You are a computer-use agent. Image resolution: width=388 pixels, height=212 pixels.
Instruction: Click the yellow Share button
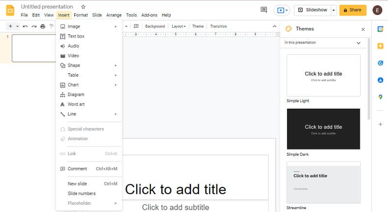point(353,10)
